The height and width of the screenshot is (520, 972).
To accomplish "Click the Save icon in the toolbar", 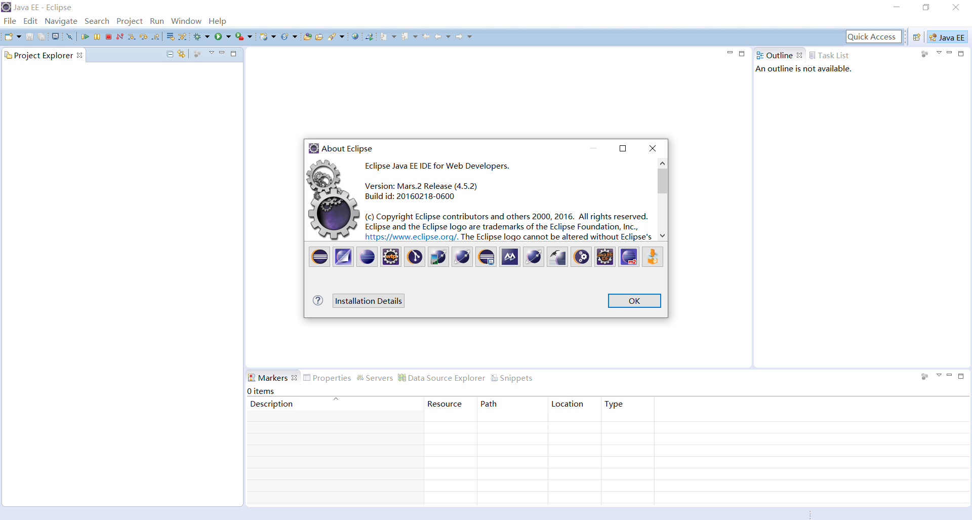I will (29, 36).
